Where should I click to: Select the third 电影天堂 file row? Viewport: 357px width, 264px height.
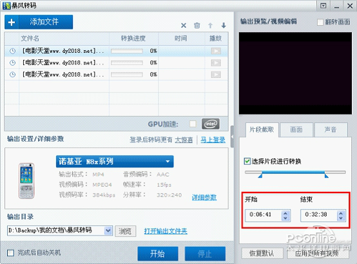(116, 75)
